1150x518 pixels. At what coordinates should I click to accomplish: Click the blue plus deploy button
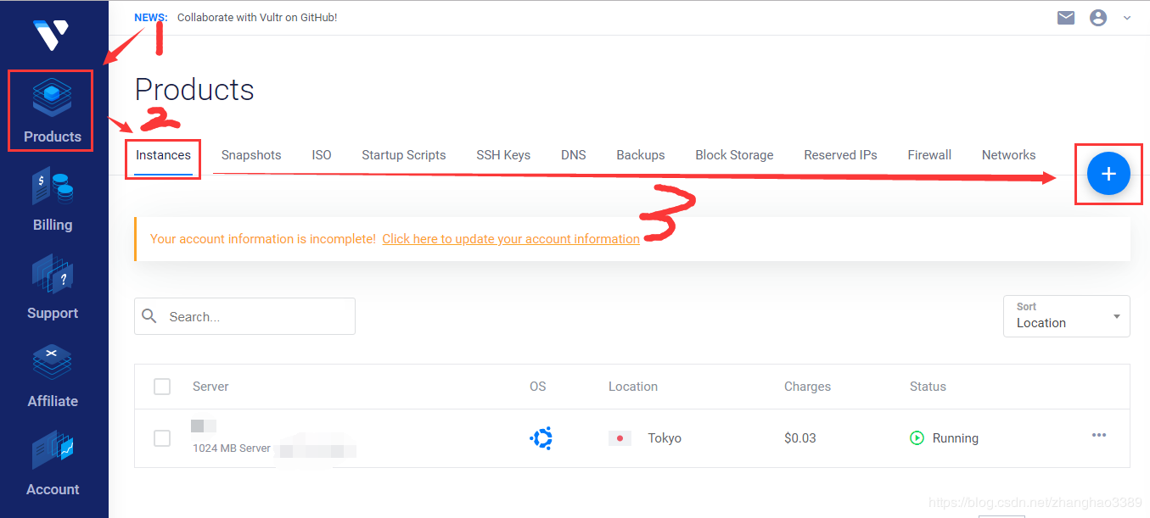coord(1108,174)
